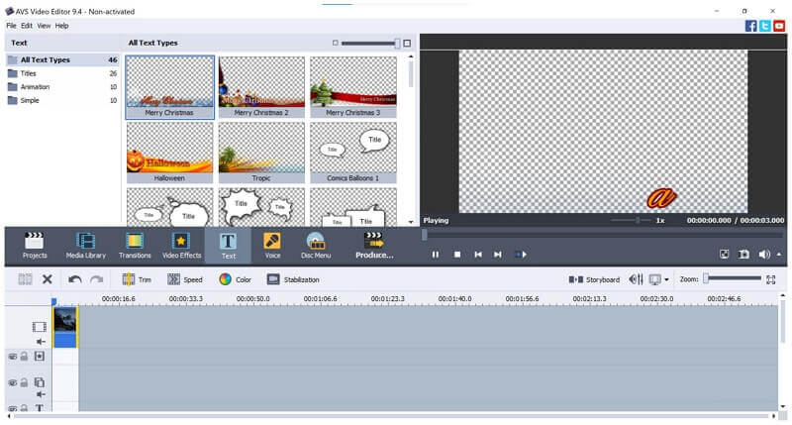Open the Stabilization tool

pyautogui.click(x=293, y=279)
